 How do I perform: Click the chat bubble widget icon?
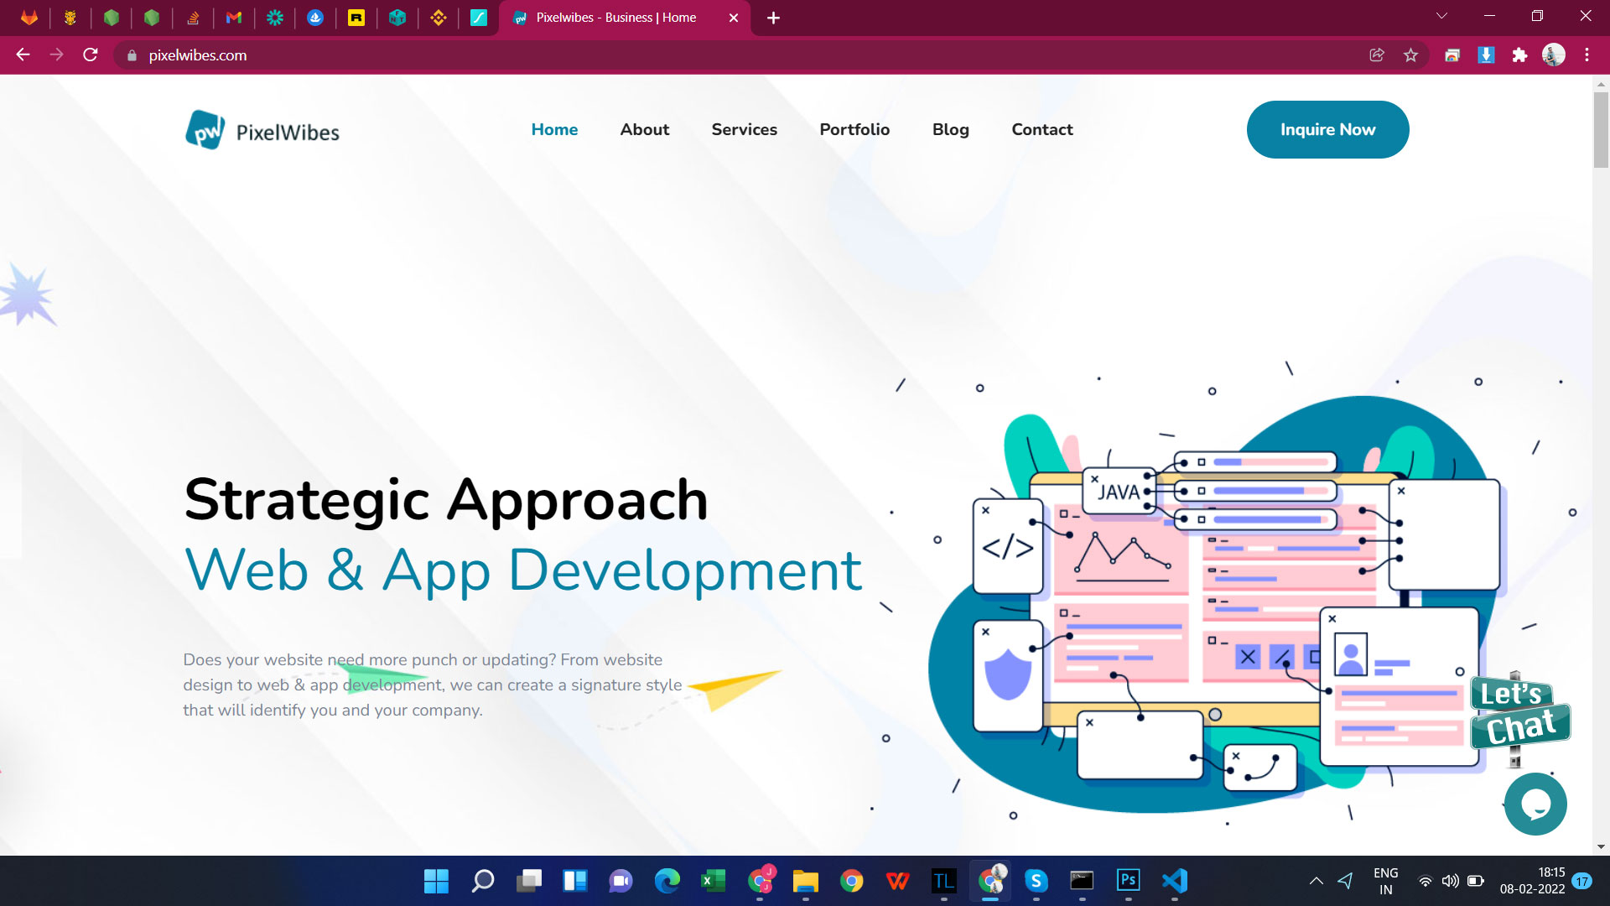point(1535,804)
